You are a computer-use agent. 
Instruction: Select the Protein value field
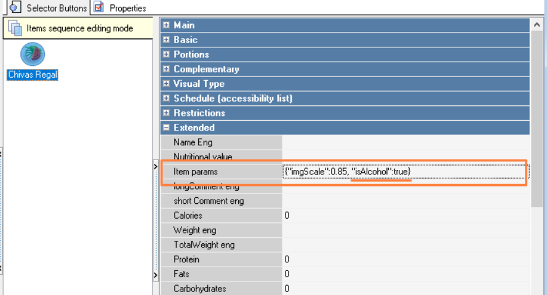click(403, 259)
